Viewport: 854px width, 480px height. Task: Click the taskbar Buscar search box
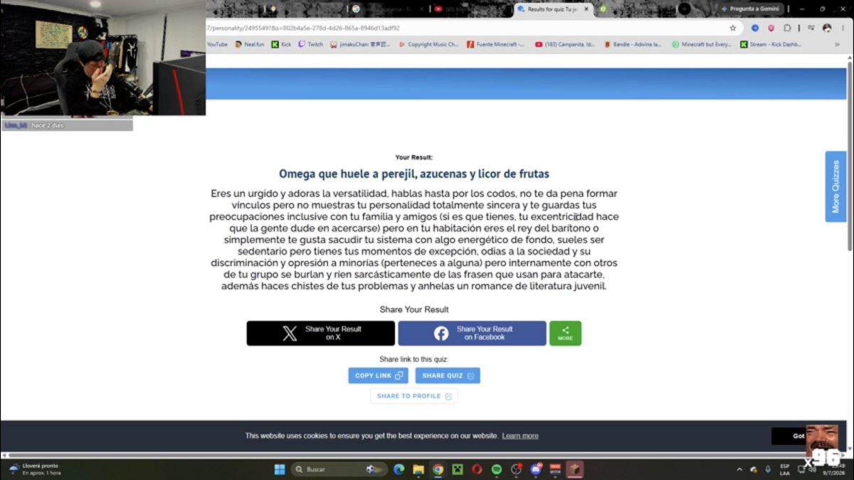[339, 469]
